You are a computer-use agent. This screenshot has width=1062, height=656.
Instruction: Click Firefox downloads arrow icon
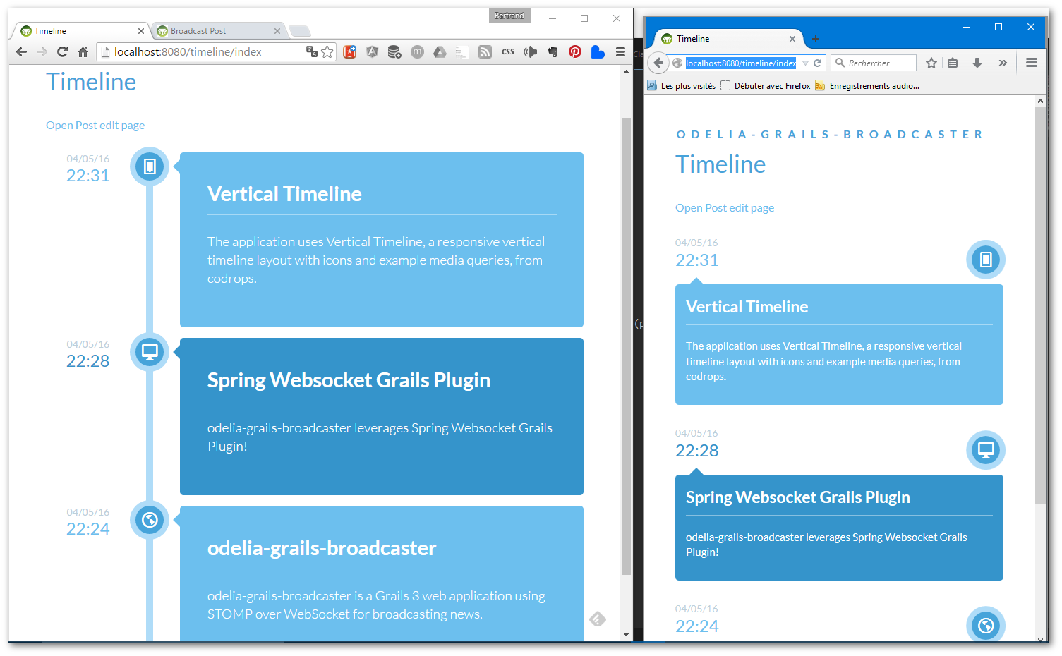(977, 63)
